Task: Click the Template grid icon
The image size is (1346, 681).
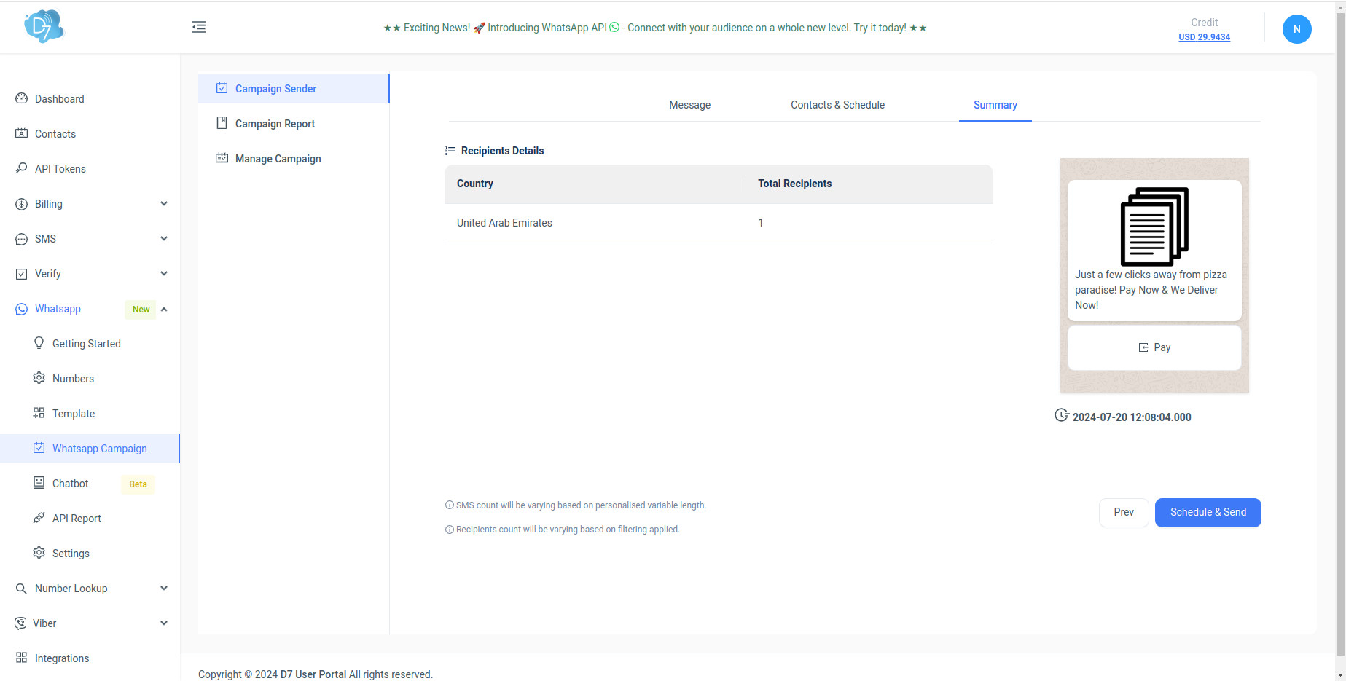Action: coord(39,413)
